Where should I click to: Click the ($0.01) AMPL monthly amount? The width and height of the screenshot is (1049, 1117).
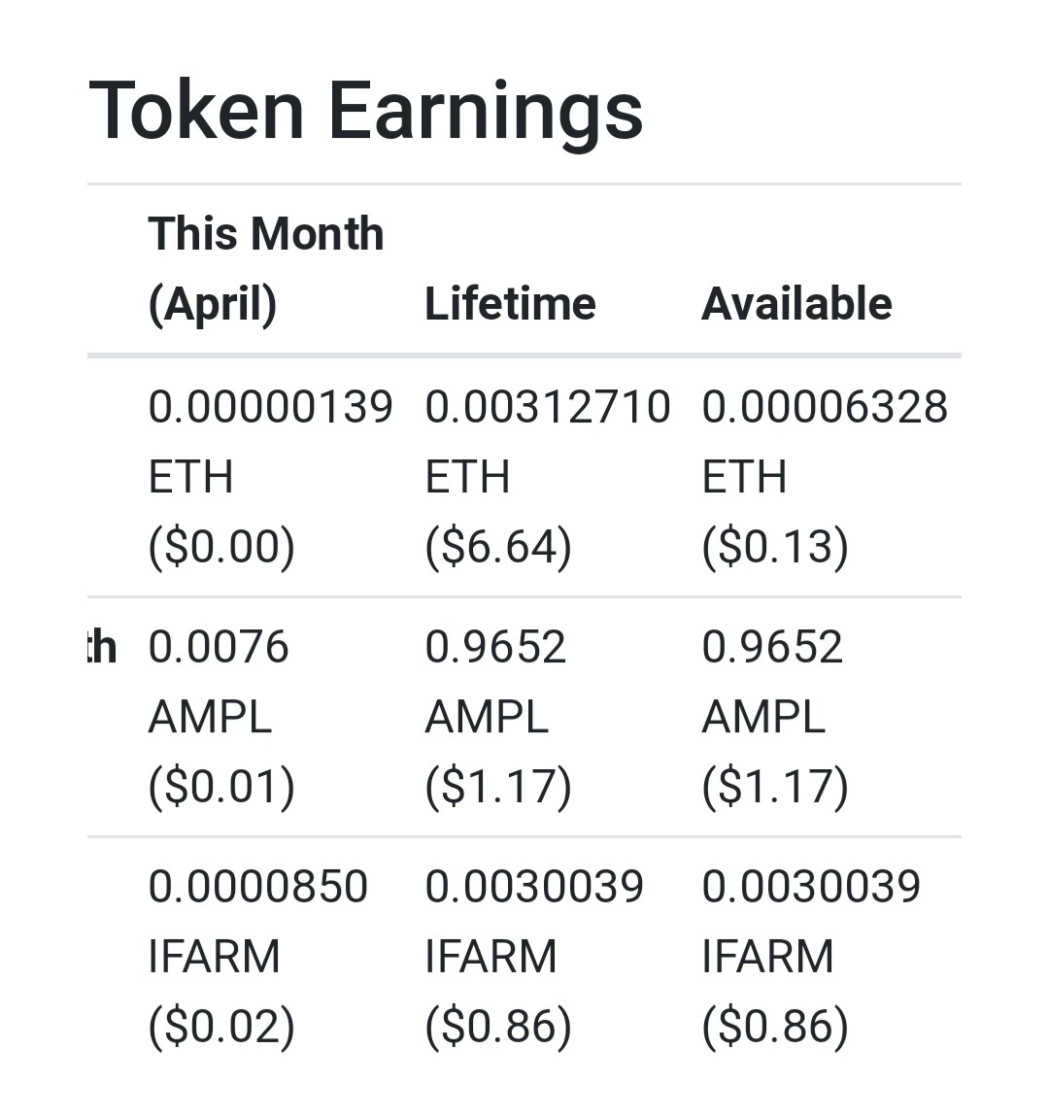(x=221, y=787)
